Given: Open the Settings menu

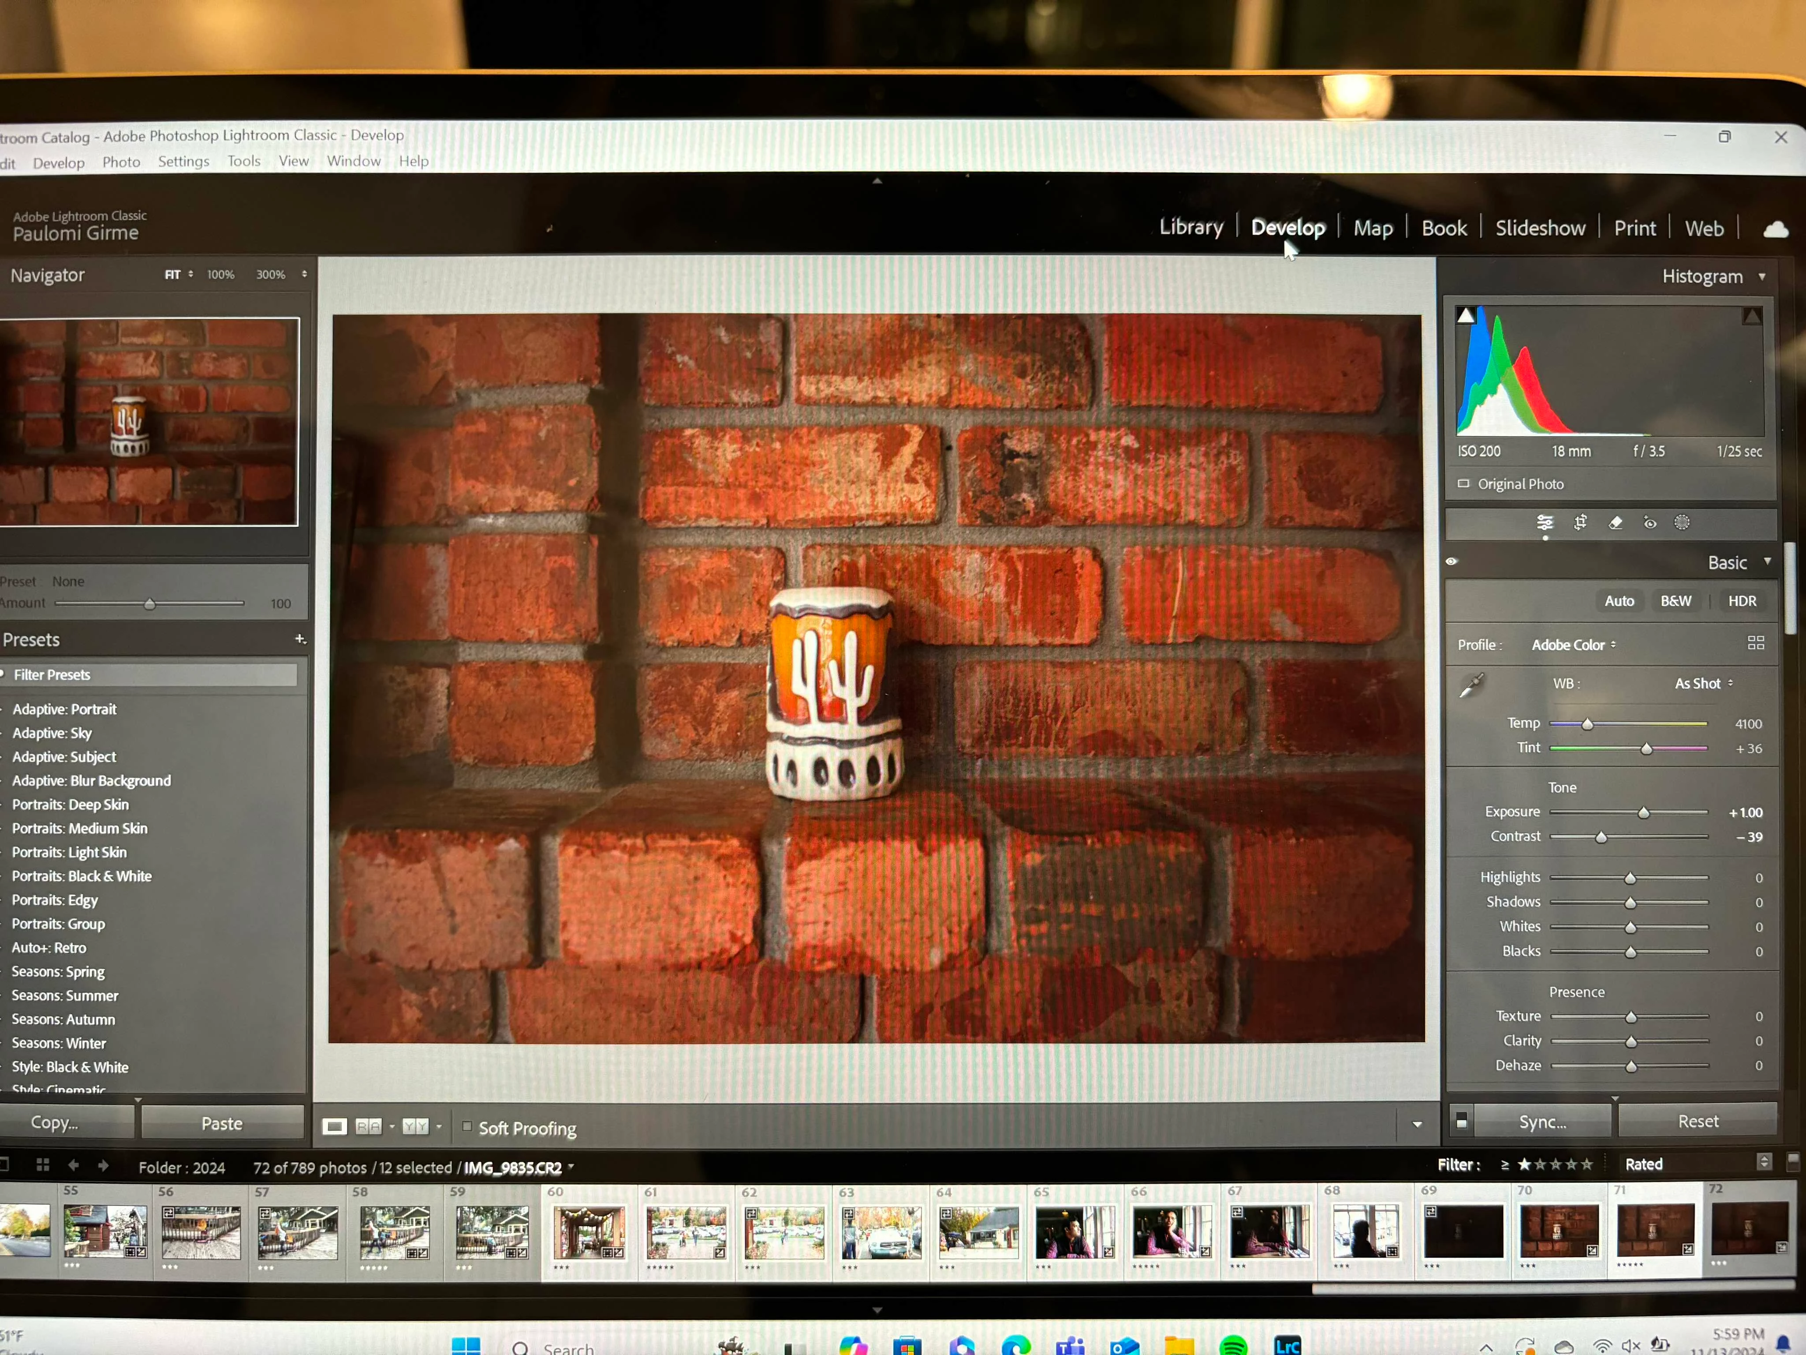Looking at the screenshot, I should coord(183,162).
